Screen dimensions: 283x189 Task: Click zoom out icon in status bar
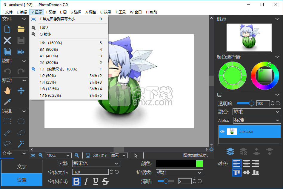(x=41, y=156)
